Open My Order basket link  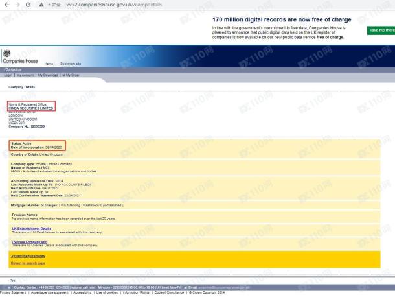coord(71,75)
